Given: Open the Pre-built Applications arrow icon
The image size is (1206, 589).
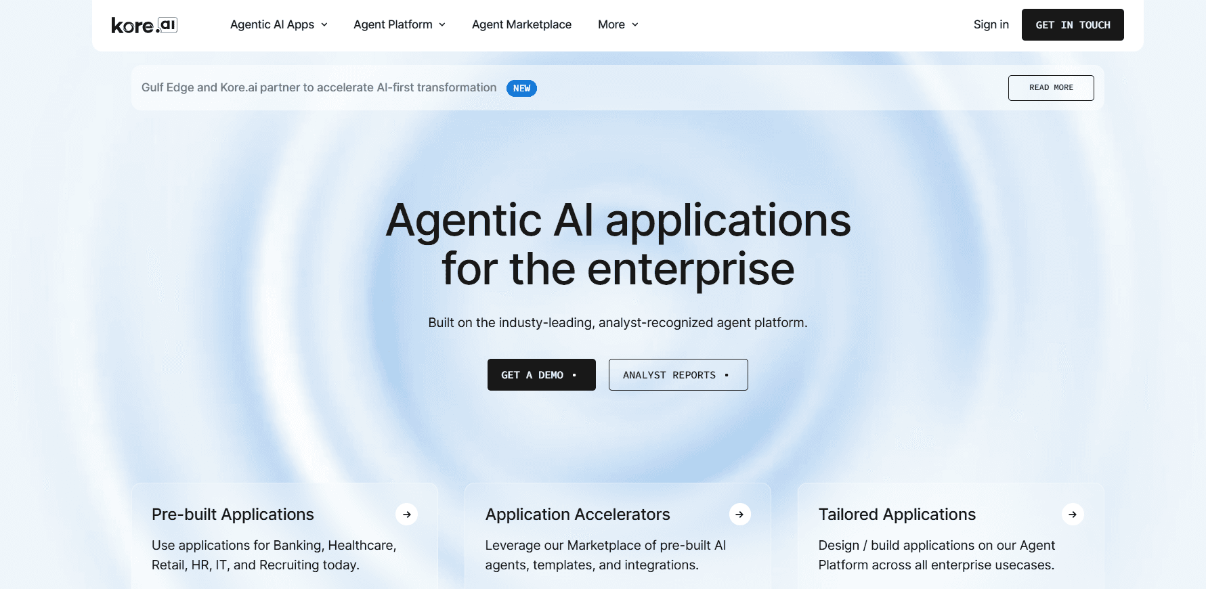Looking at the screenshot, I should (406, 515).
